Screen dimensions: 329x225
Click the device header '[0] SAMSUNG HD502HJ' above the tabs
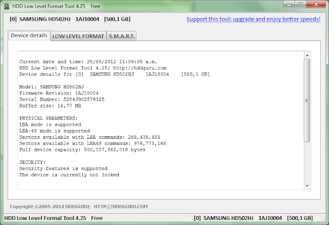70,19
